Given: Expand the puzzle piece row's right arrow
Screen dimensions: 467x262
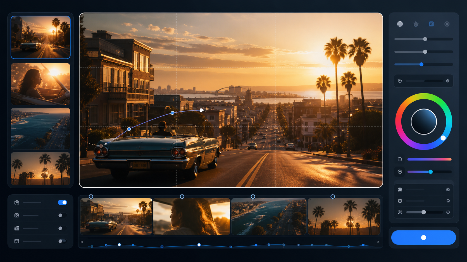Looking at the screenshot, I should (x=448, y=190).
